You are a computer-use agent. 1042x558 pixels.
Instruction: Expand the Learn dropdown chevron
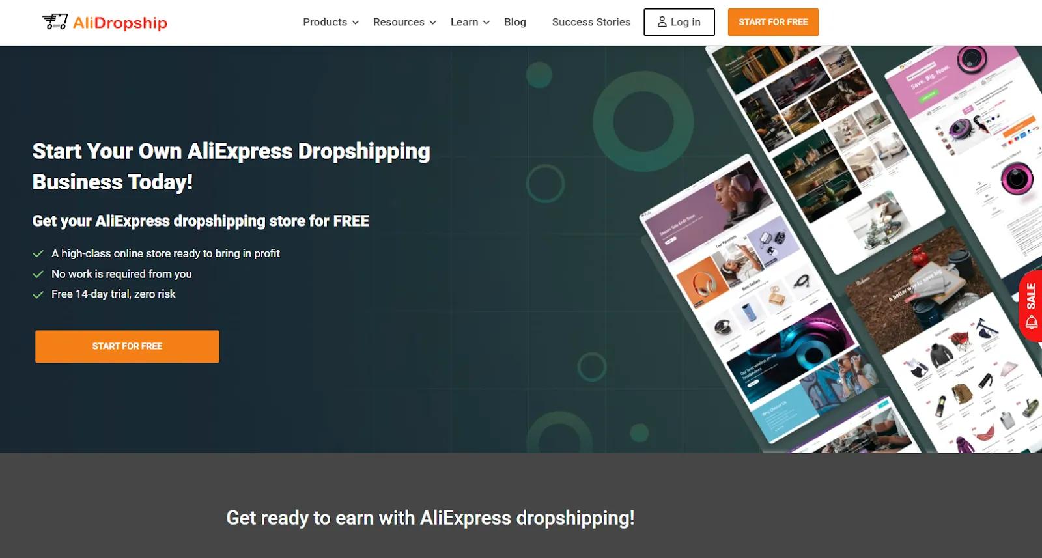tap(486, 23)
